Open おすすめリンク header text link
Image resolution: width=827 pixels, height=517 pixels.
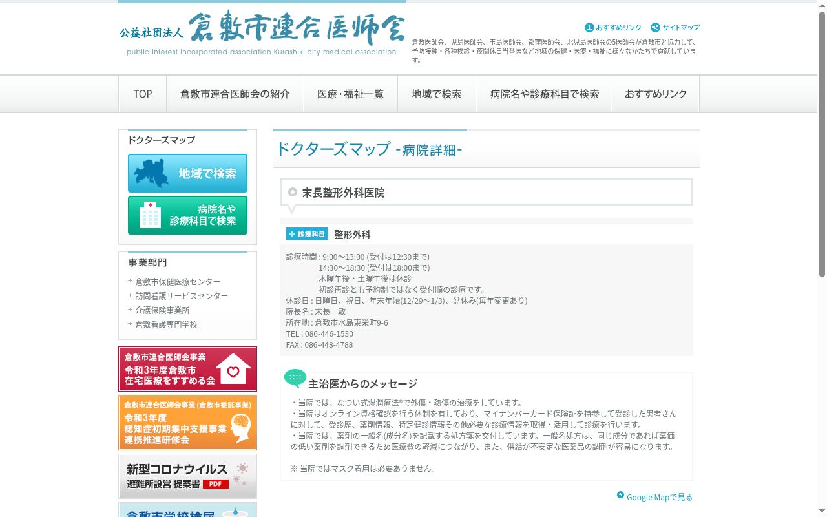tap(618, 28)
